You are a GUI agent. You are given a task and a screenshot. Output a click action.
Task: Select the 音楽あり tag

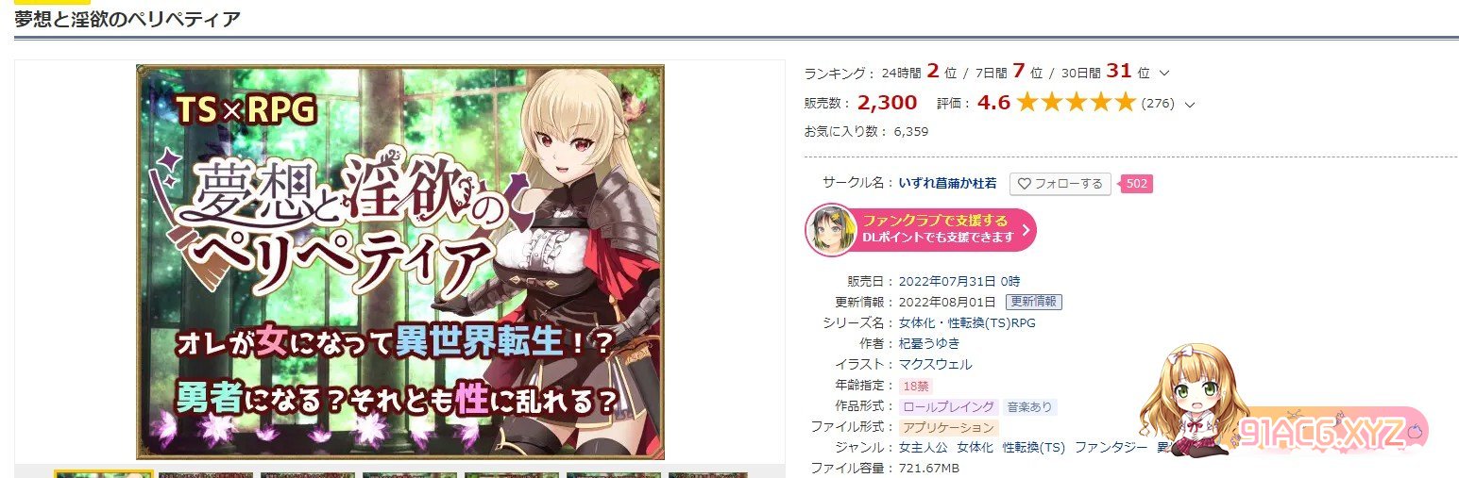[x=1030, y=406]
